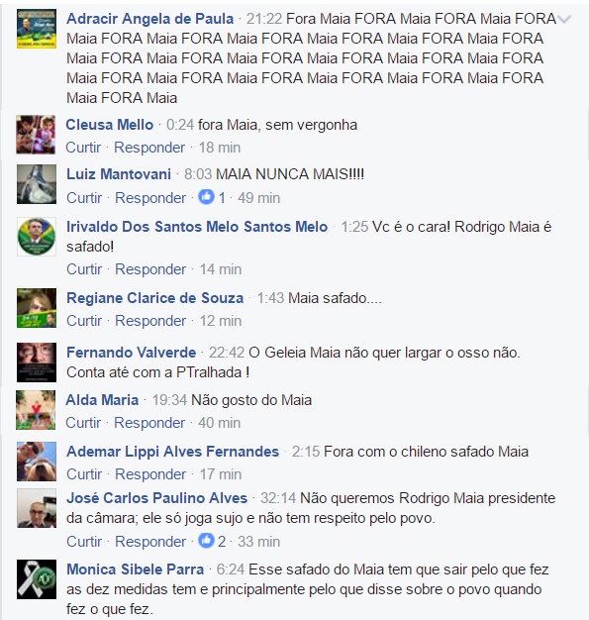Click the like reaction icon on Luiz Mantovani's comment
Screen dimensions: 589x620
[206, 196]
